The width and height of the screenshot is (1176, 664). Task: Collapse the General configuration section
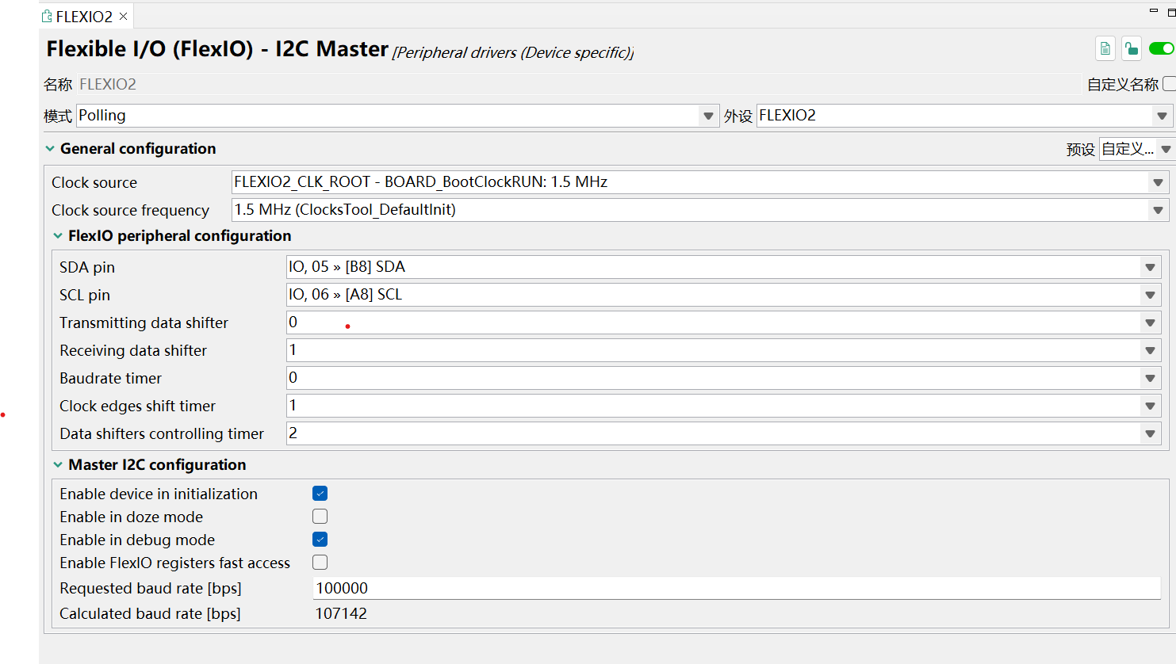51,149
